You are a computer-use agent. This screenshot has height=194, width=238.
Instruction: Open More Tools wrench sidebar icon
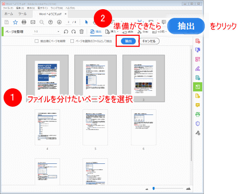(x=198, y=133)
